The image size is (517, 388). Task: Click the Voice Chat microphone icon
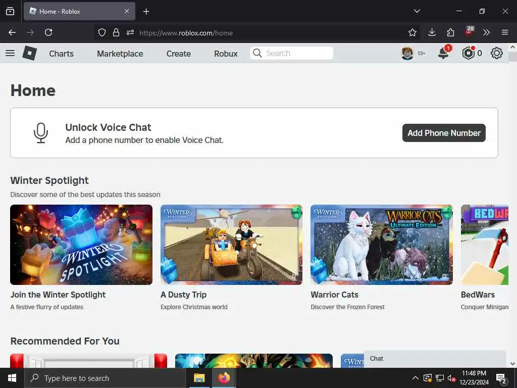41,133
